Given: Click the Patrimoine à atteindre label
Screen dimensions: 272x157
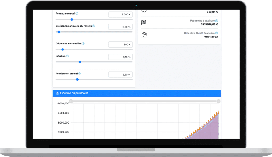Looking at the screenshot, I should coord(202,20).
